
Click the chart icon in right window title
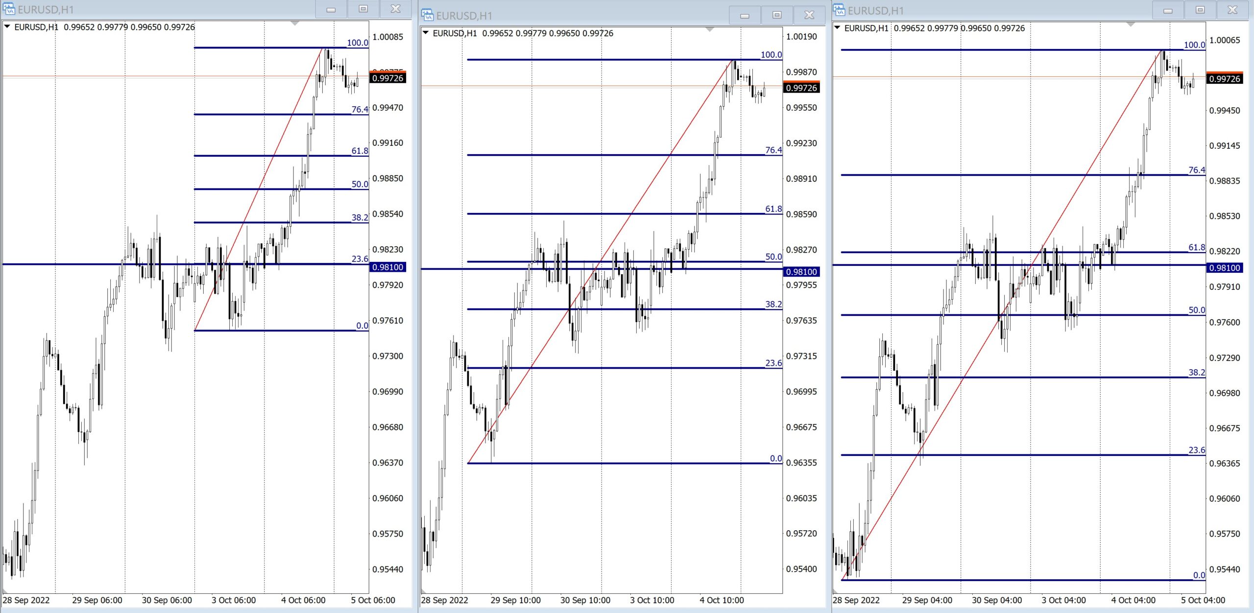click(x=839, y=10)
